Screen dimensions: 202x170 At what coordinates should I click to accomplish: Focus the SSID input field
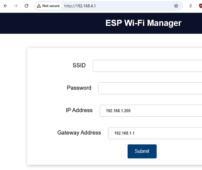click(147, 66)
